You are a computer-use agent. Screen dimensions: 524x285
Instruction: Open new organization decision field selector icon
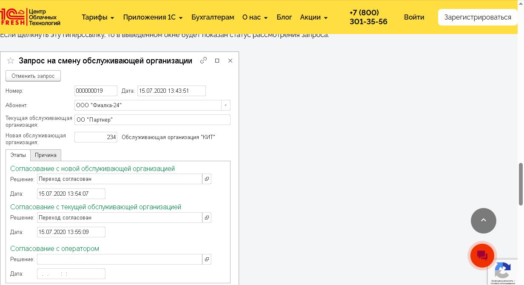tap(207, 179)
